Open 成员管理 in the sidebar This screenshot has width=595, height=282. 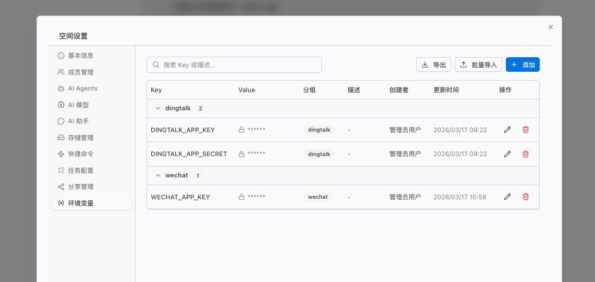point(80,72)
